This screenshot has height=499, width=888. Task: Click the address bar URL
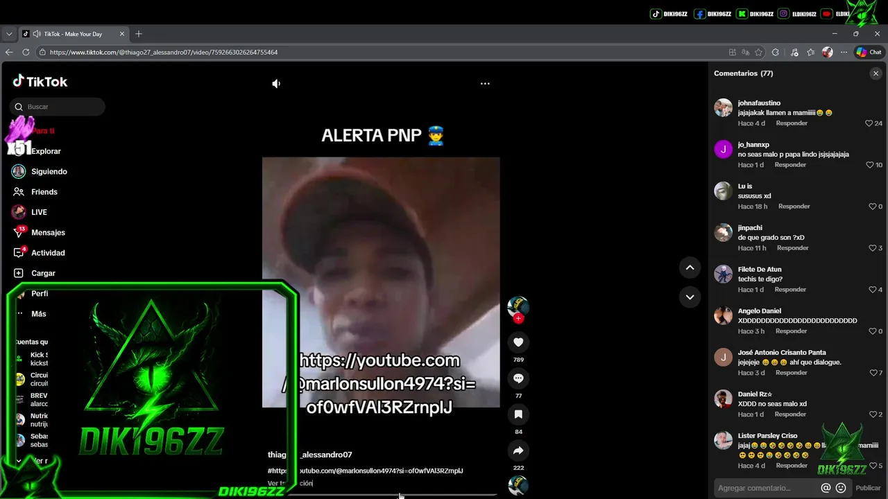click(x=164, y=52)
